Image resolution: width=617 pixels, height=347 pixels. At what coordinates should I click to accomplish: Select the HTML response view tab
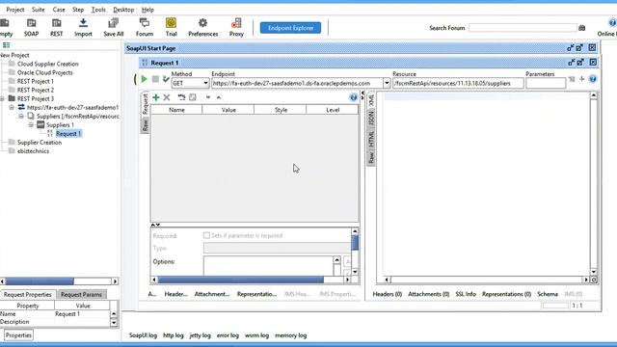point(371,139)
